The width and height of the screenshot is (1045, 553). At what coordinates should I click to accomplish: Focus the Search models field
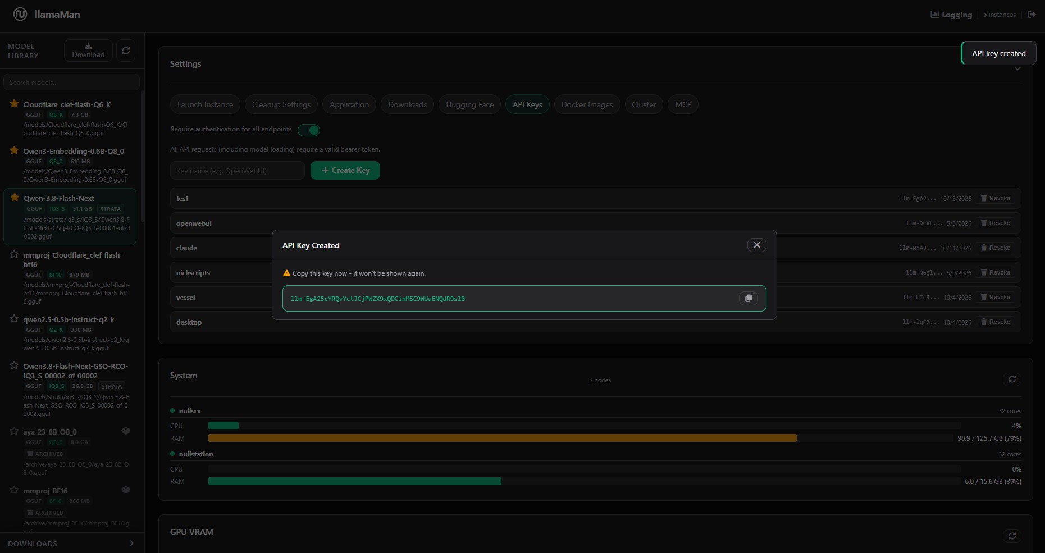[x=71, y=82]
